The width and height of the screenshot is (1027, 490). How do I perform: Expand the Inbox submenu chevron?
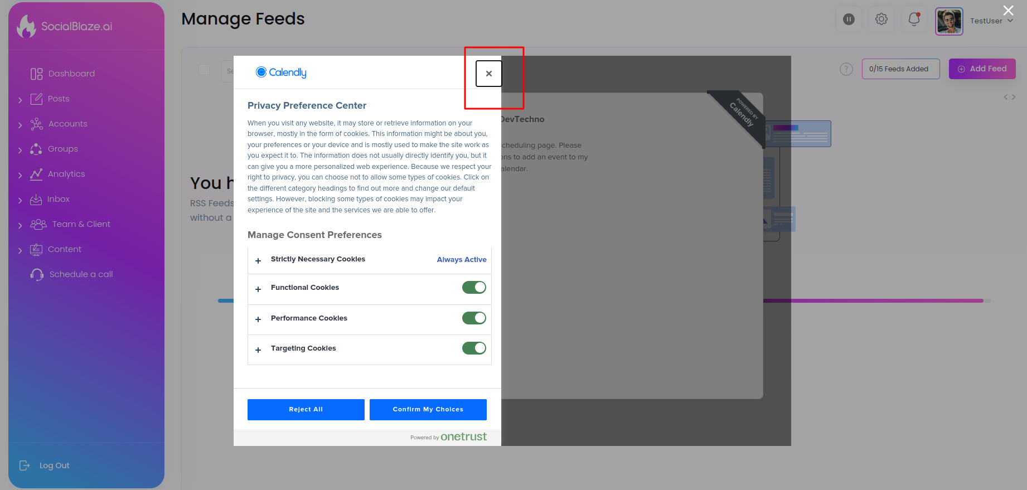[x=20, y=200]
